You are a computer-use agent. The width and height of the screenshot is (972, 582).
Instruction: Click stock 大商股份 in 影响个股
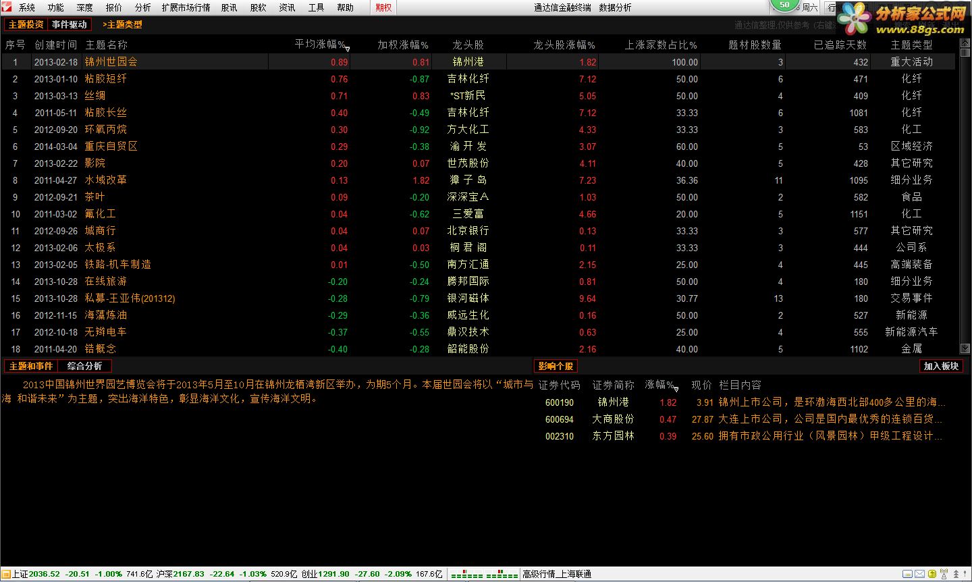[613, 419]
